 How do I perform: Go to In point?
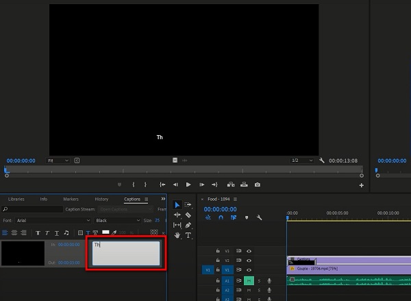tap(162, 184)
